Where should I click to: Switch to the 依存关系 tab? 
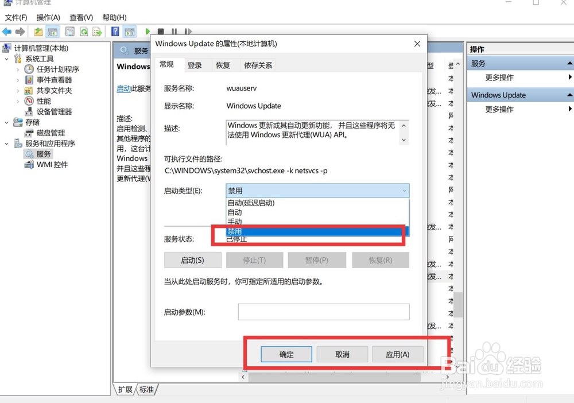258,65
